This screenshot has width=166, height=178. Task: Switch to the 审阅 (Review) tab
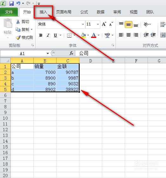(117, 12)
